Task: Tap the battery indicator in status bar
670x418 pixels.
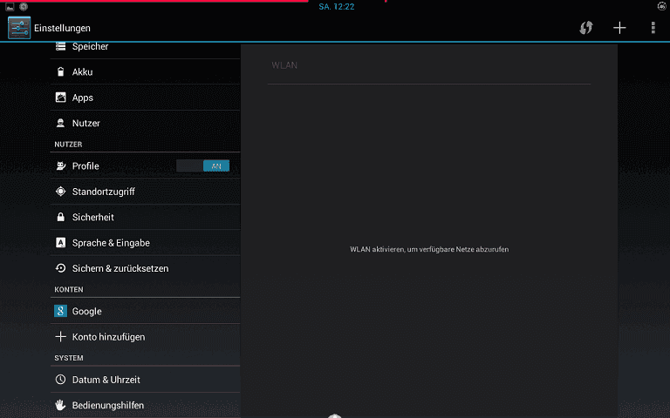Action: pyautogui.click(x=662, y=6)
